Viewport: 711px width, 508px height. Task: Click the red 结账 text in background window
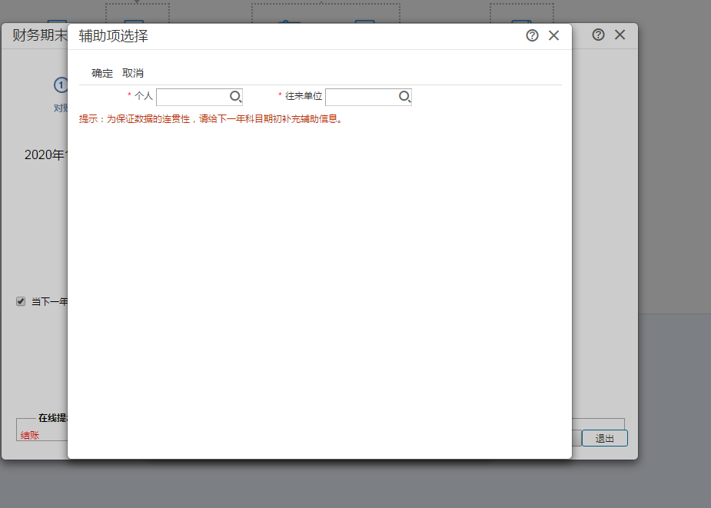[x=30, y=436]
